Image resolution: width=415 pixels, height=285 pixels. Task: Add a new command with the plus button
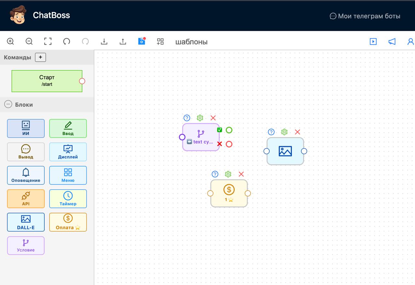click(x=41, y=57)
